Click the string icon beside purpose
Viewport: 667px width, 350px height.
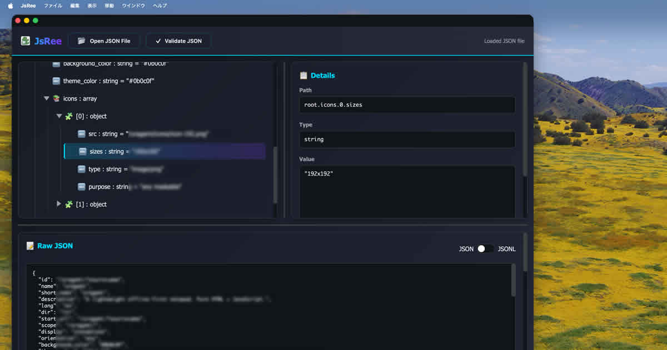tap(81, 187)
